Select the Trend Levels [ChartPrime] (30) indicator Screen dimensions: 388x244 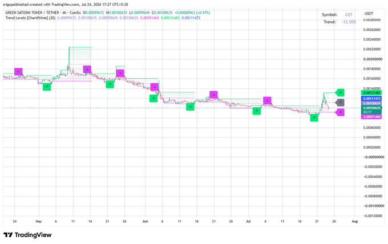[x=30, y=18]
